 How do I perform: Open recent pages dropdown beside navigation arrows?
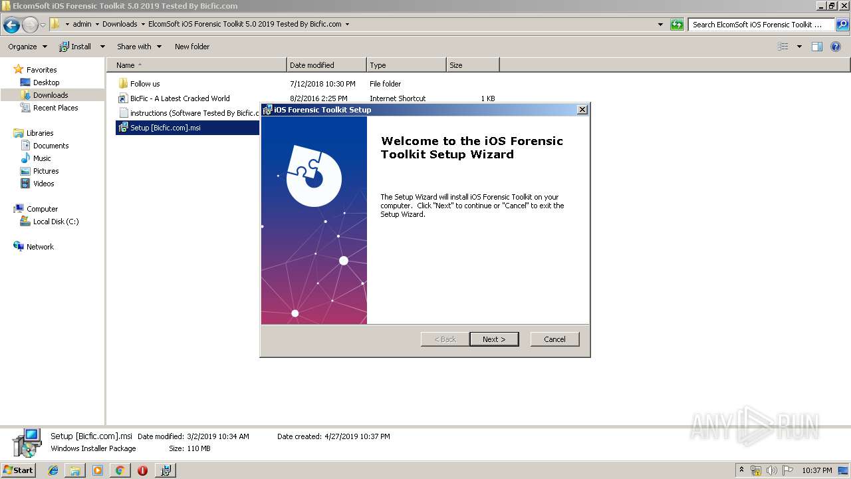pos(43,25)
